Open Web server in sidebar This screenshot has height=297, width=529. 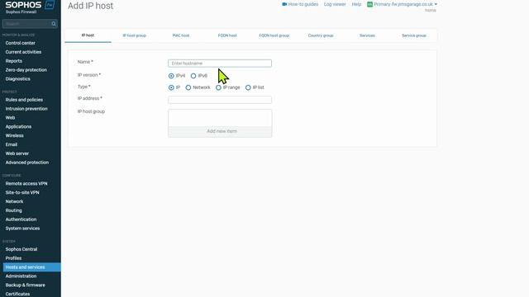click(17, 153)
